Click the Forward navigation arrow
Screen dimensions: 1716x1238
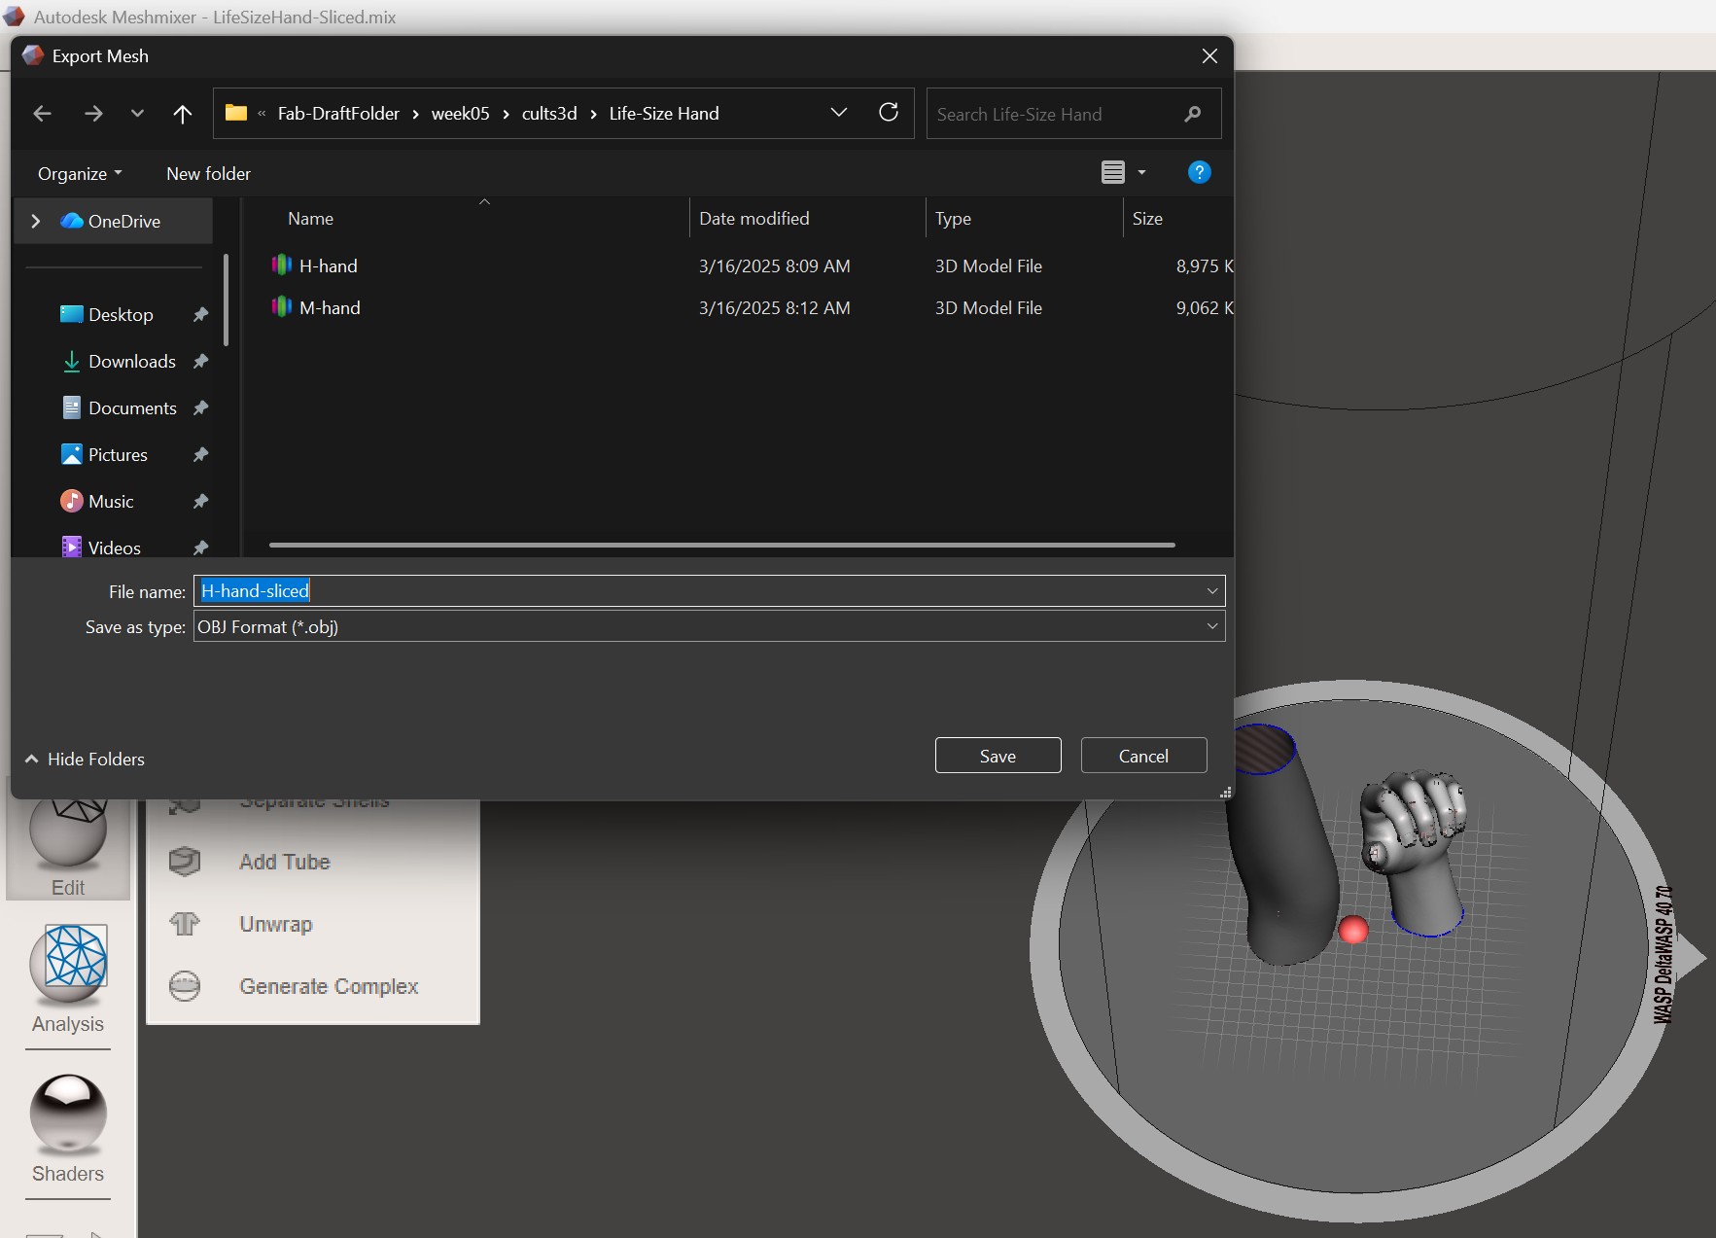[93, 114]
